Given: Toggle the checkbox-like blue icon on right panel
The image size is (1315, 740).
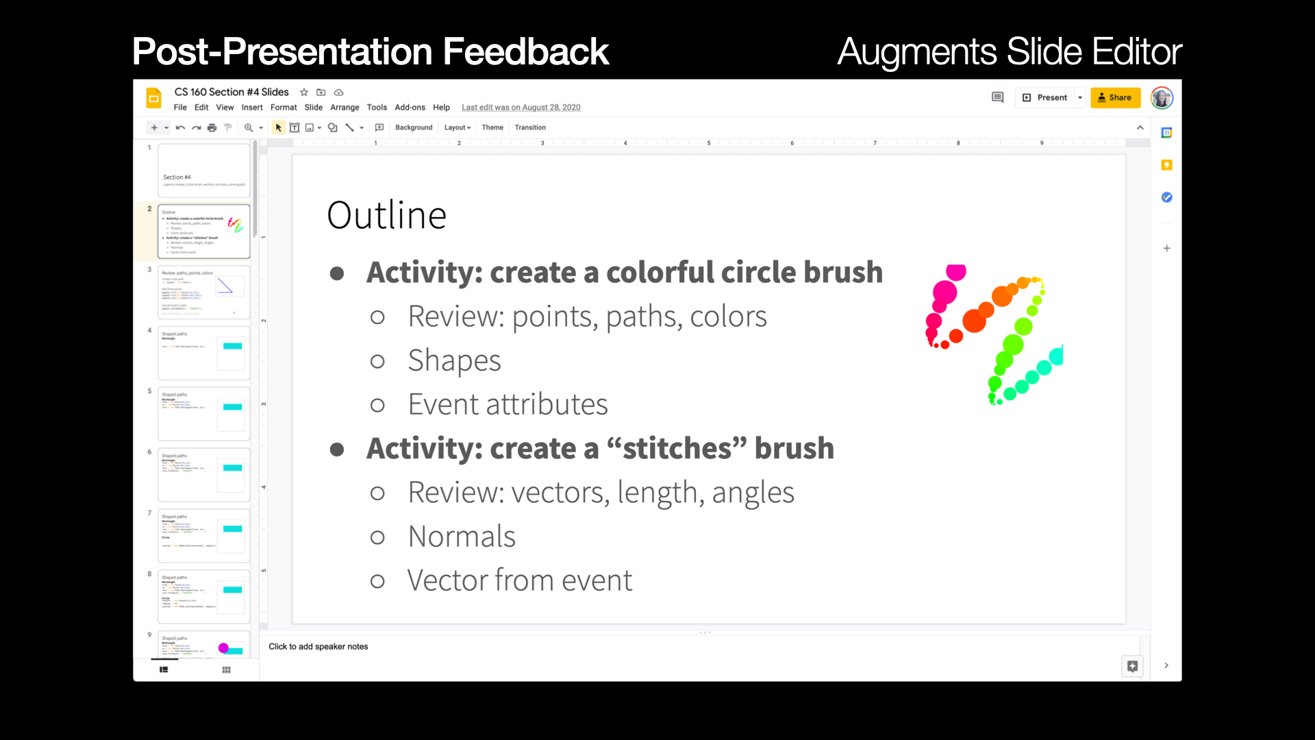Looking at the screenshot, I should 1165,197.
